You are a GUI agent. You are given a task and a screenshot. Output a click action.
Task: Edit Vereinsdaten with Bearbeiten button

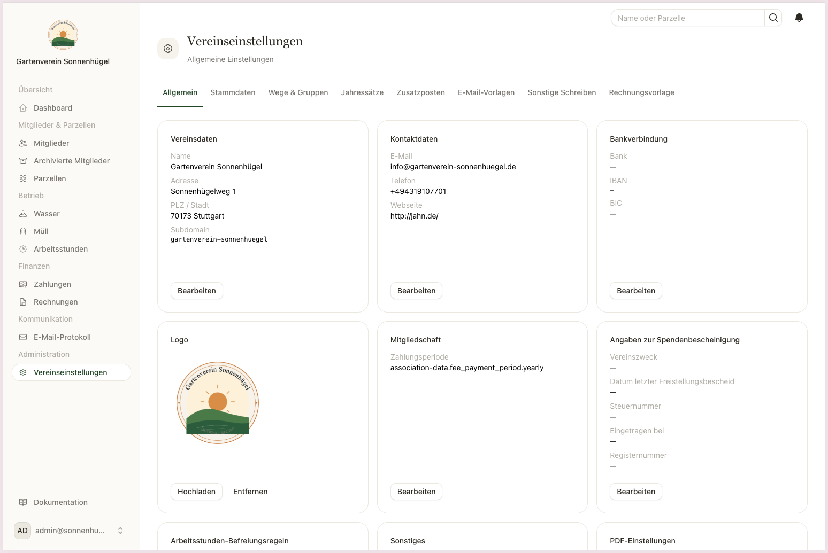197,291
